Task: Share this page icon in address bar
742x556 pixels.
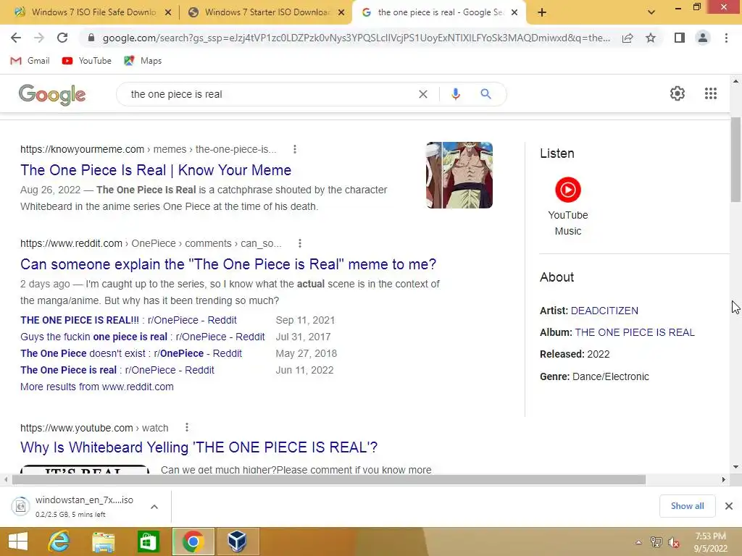Action: click(628, 38)
